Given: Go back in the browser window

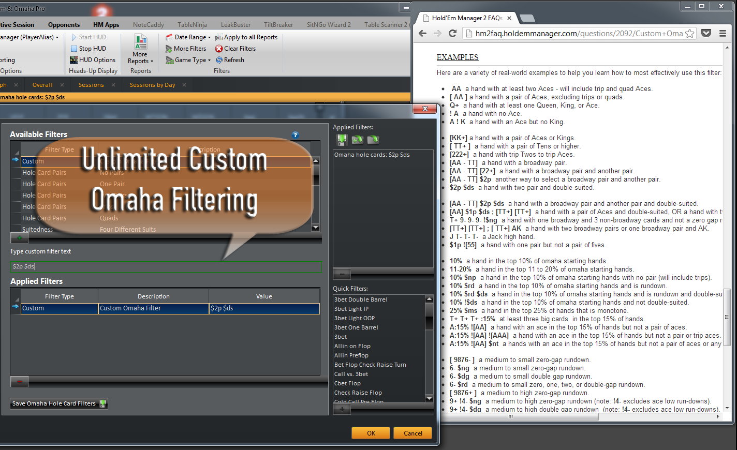Looking at the screenshot, I should pyautogui.click(x=422, y=33).
